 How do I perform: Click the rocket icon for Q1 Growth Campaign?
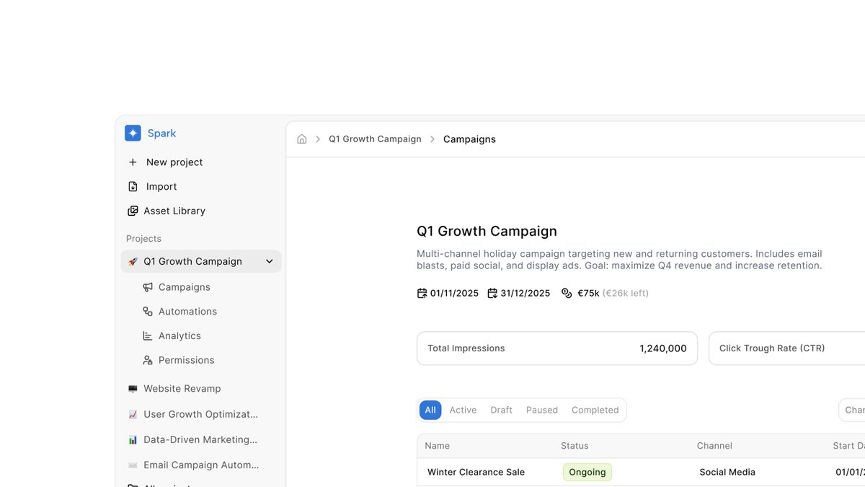tap(133, 261)
